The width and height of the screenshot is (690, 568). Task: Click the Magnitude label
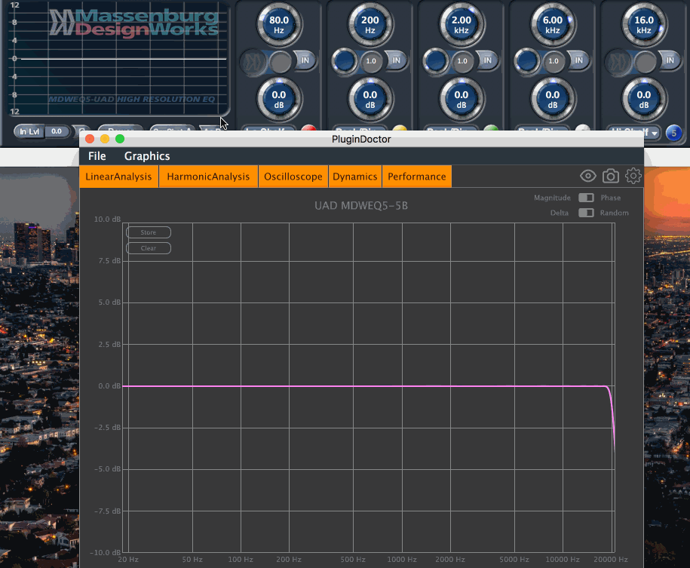click(x=552, y=198)
